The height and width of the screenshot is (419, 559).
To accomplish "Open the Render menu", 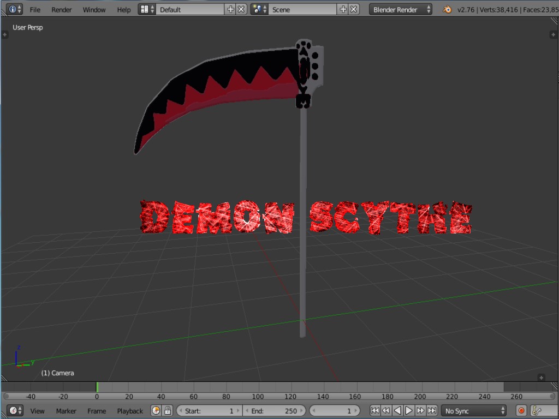I will pos(61,9).
